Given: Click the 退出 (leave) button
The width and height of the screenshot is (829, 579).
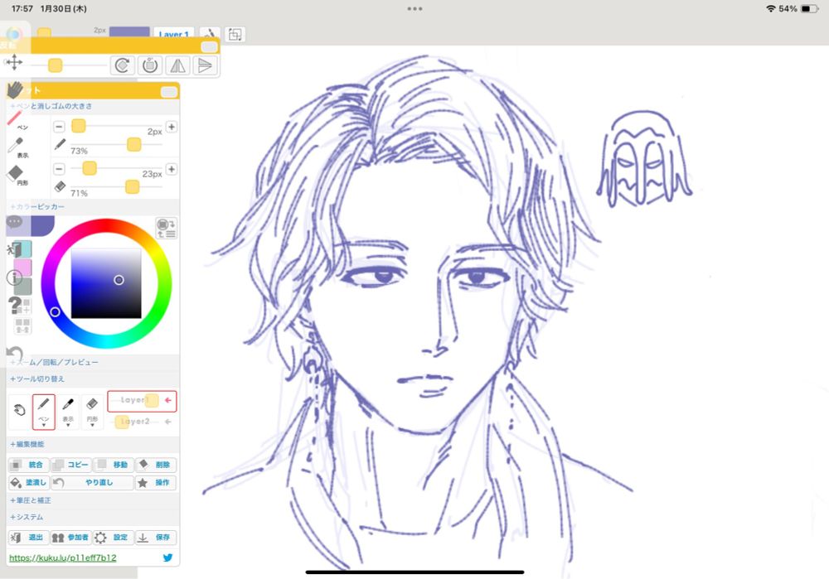Looking at the screenshot, I should click(28, 538).
